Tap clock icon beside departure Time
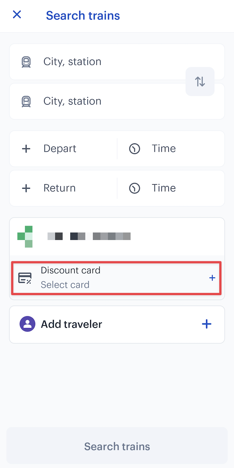 click(x=135, y=149)
